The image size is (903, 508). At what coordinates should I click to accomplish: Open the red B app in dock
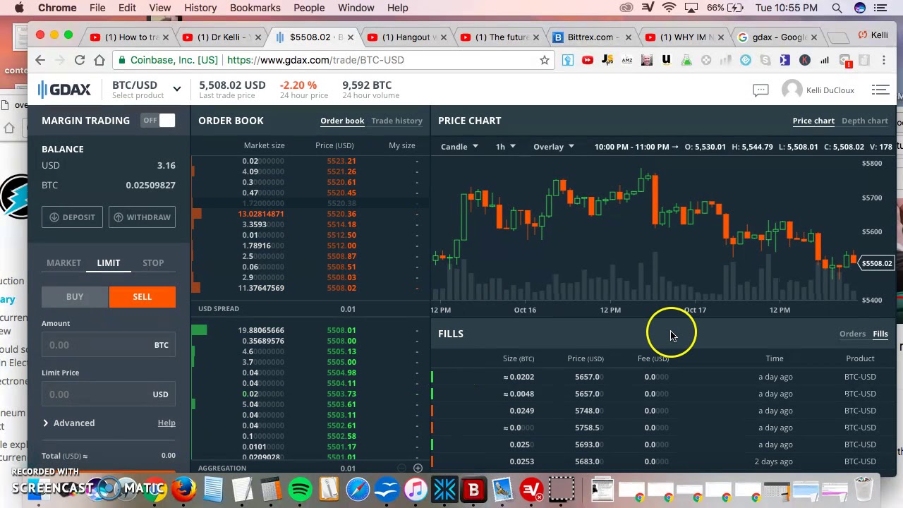pyautogui.click(x=473, y=489)
